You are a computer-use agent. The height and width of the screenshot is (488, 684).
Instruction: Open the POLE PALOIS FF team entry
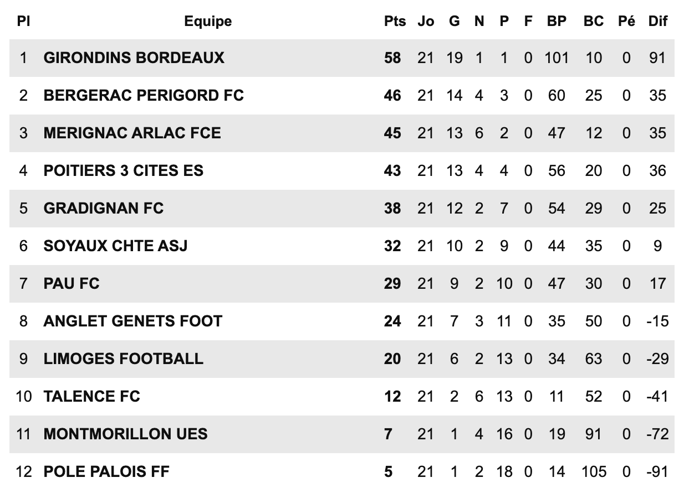pos(106,471)
